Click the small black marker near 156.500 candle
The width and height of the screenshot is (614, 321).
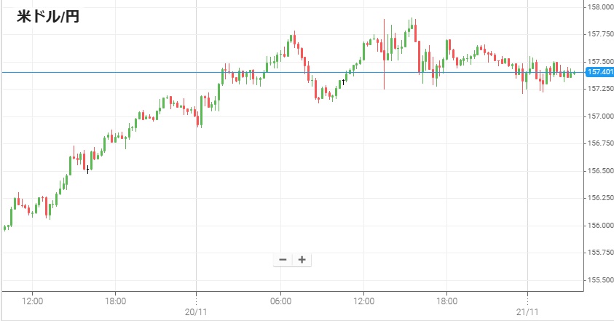(x=87, y=170)
